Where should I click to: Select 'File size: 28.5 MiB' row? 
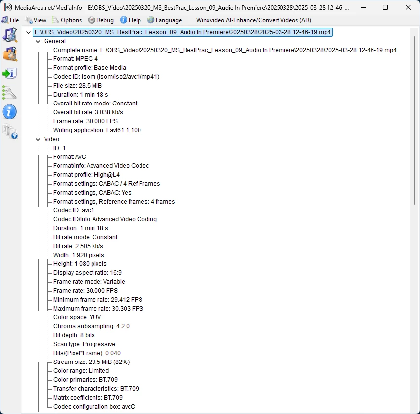coord(78,86)
